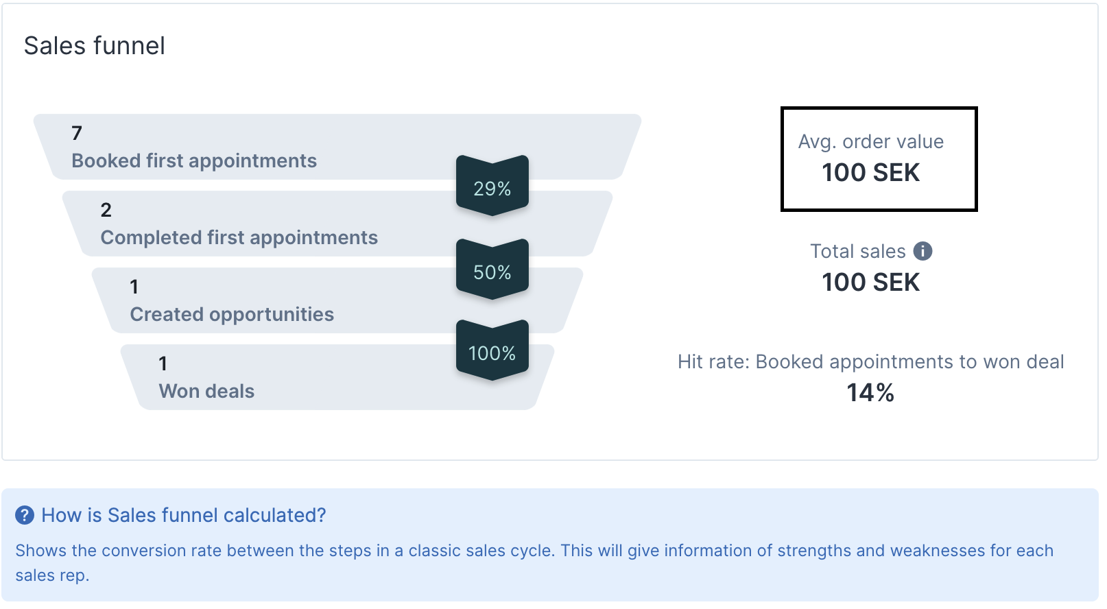This screenshot has height=609, width=1107.
Task: Click the 29% conversion badge
Action: click(x=492, y=186)
